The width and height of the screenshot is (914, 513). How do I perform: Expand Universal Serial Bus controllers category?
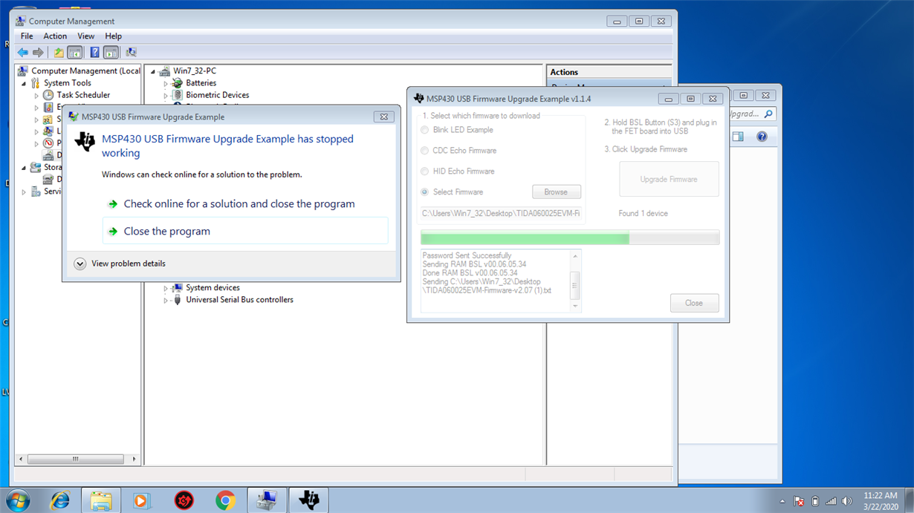[x=166, y=300]
